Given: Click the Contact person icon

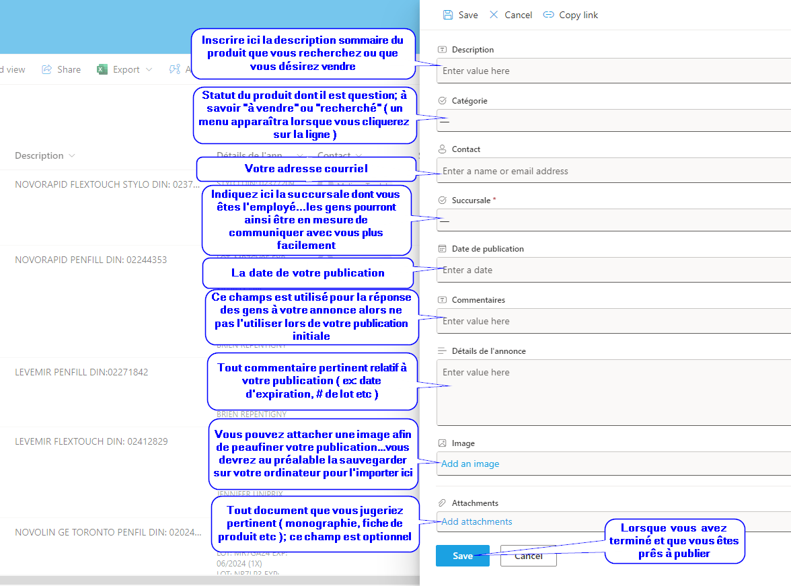Looking at the screenshot, I should point(443,149).
